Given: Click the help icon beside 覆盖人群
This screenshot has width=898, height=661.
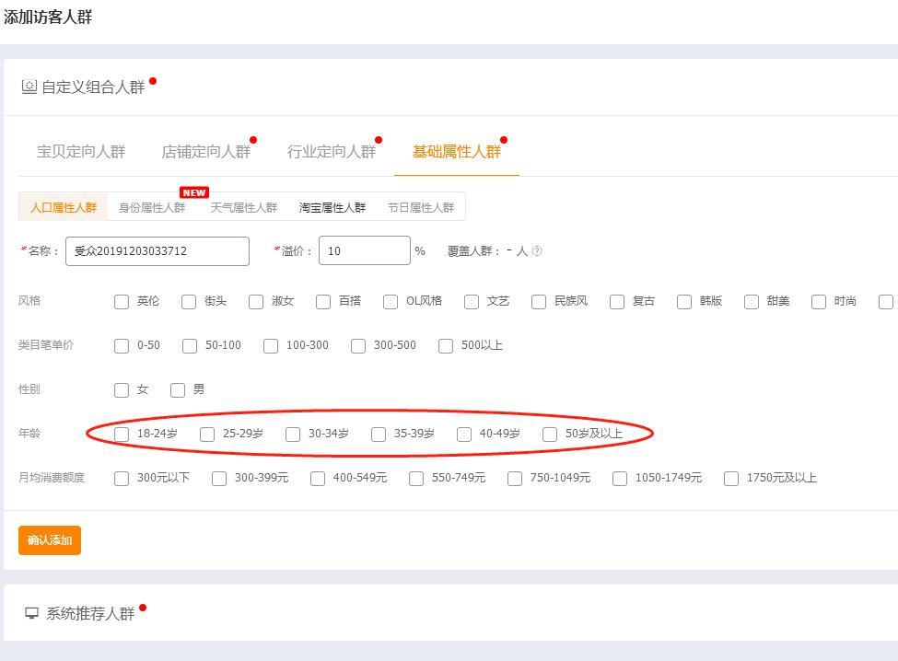Looking at the screenshot, I should (537, 251).
